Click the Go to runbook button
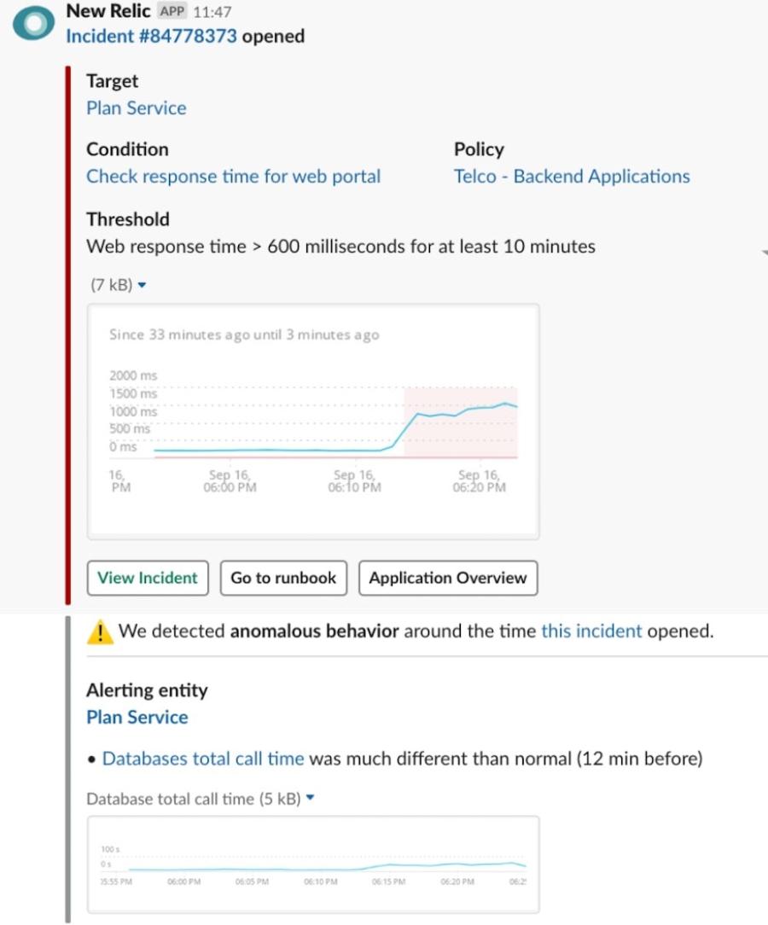The image size is (768, 925). [x=283, y=578]
